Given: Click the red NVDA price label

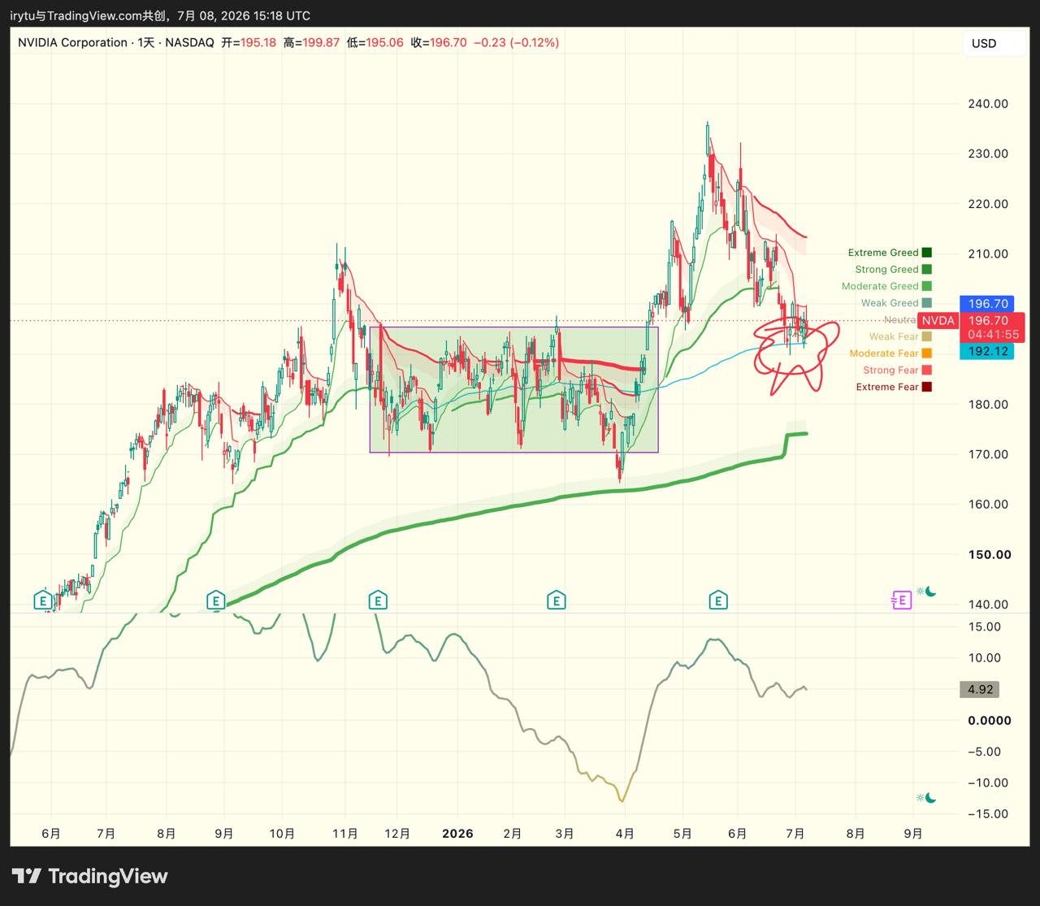Looking at the screenshot, I should coord(938,321).
